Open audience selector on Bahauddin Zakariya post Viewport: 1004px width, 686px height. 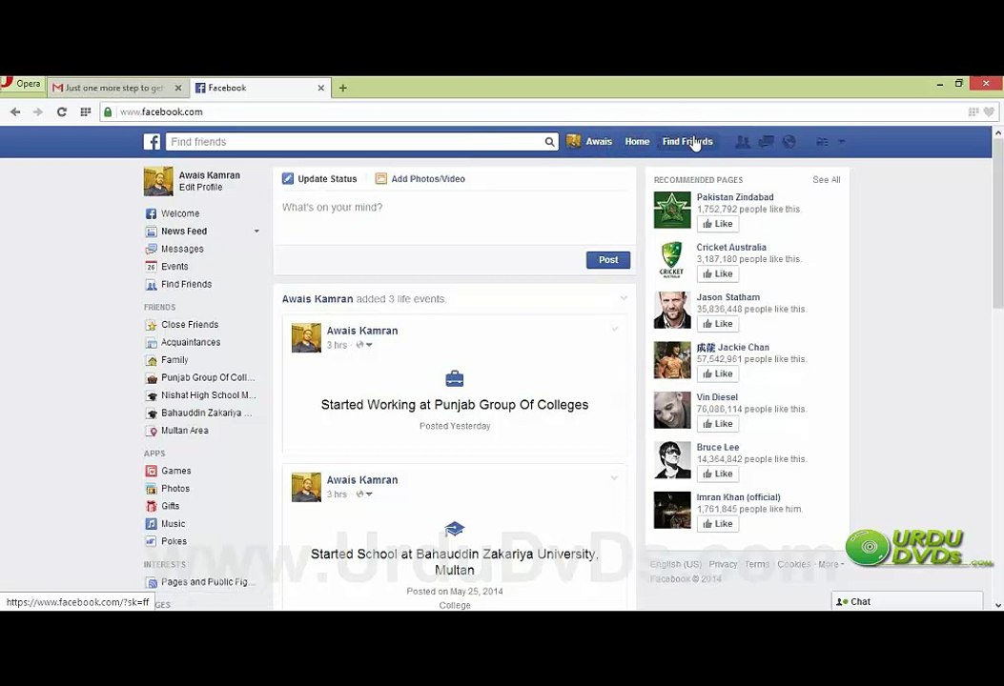click(x=364, y=494)
